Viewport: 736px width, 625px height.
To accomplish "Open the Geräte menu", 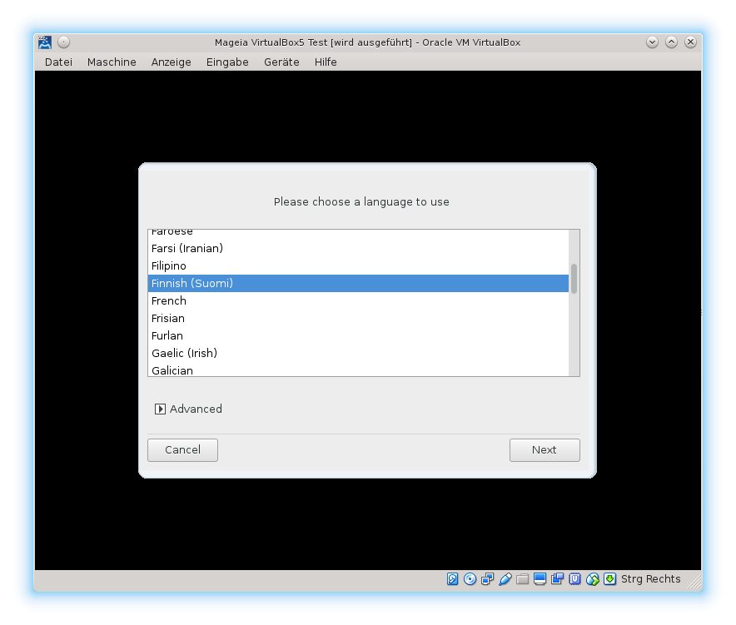I will pos(281,62).
